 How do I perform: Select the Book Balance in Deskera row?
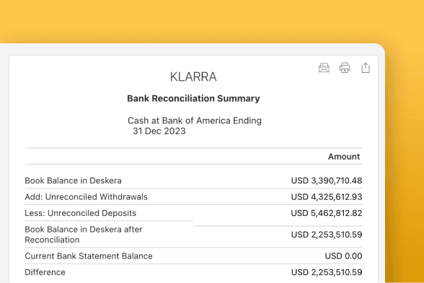tap(193, 180)
